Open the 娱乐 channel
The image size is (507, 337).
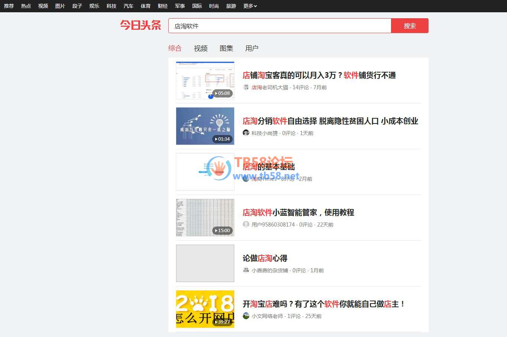point(94,6)
